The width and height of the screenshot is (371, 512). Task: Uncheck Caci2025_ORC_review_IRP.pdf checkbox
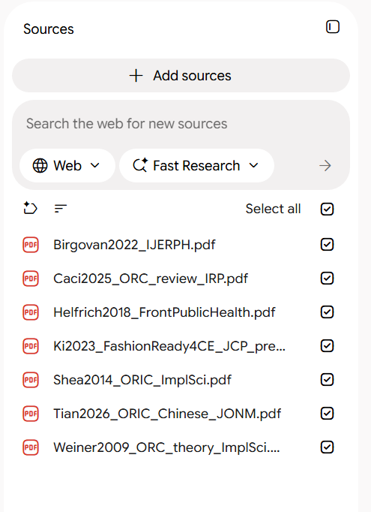pyautogui.click(x=327, y=279)
